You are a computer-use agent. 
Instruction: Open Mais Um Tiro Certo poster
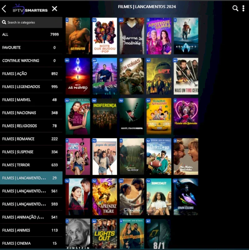click(186, 76)
